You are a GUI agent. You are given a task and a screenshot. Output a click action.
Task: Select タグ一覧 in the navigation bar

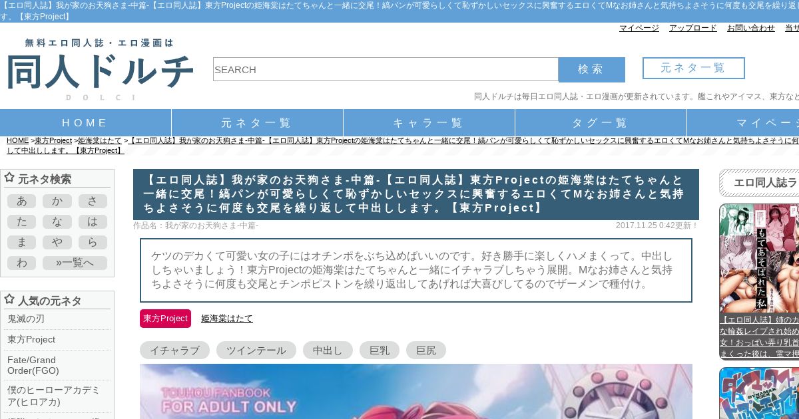[x=601, y=123]
